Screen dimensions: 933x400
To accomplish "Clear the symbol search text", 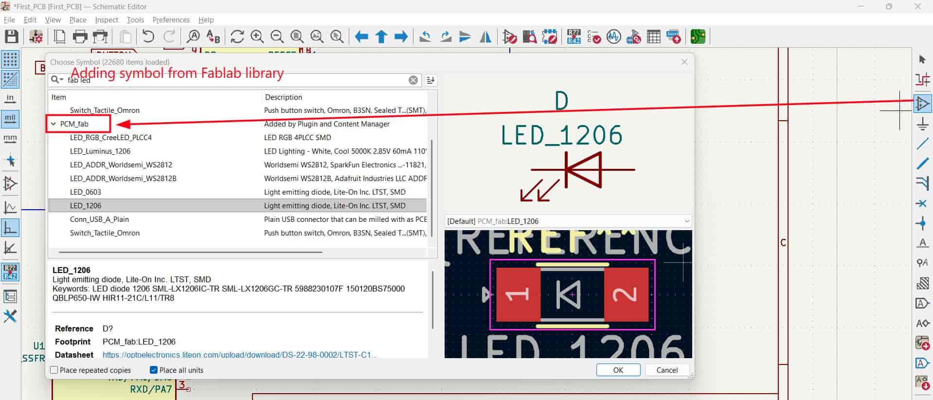I will click(x=413, y=80).
